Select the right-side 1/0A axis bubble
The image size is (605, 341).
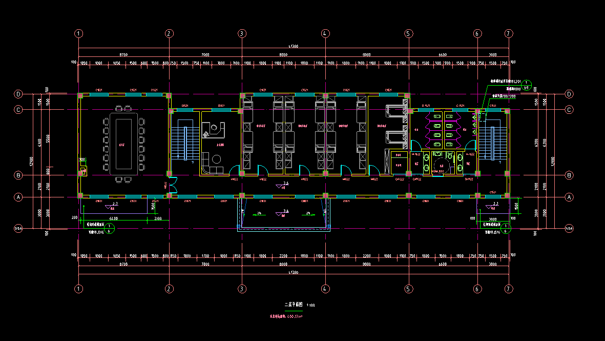coord(569,228)
